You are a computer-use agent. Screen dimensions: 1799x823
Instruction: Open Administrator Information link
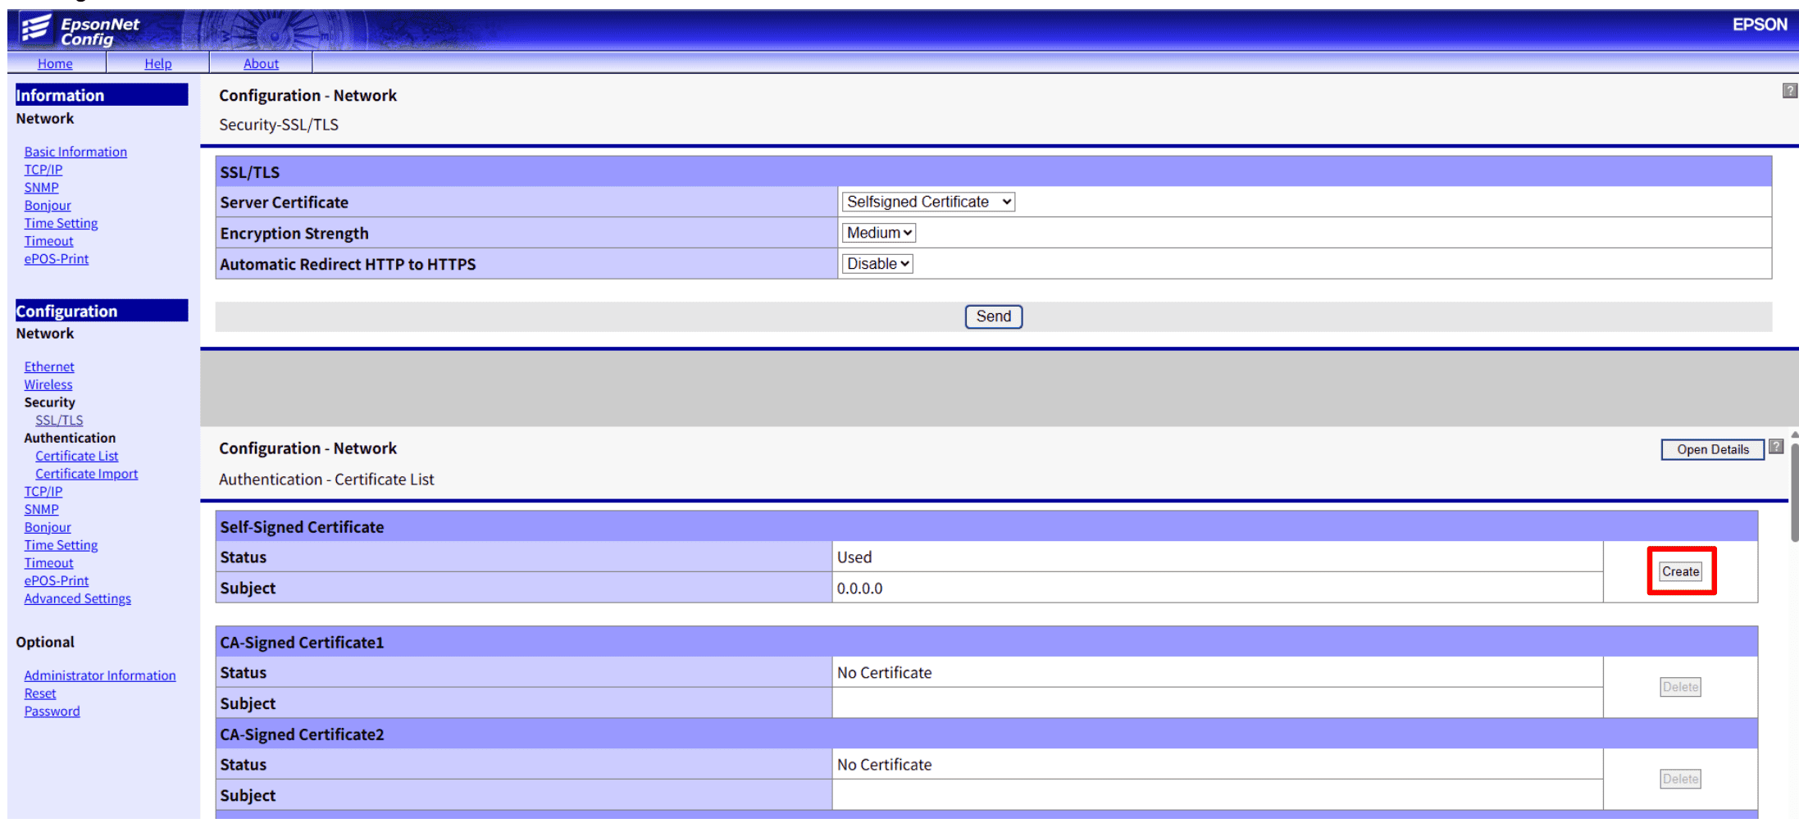[x=99, y=675]
